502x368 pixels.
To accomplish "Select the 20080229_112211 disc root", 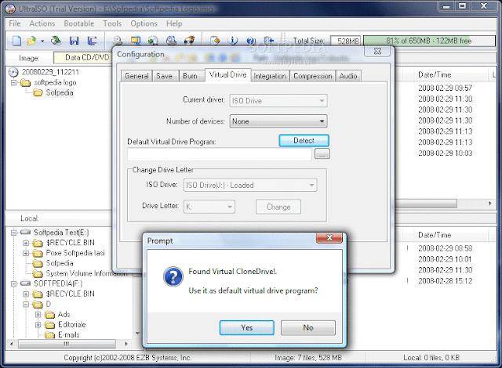I will click(x=50, y=72).
